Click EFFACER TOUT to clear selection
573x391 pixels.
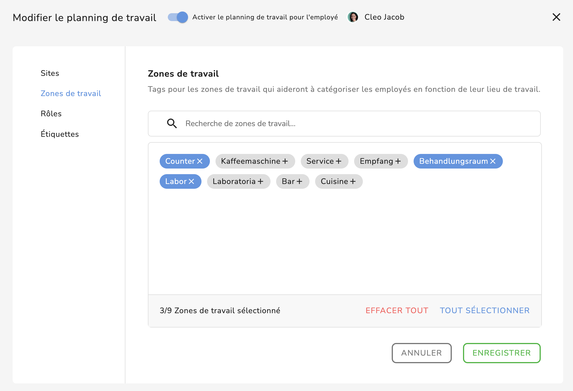pyautogui.click(x=397, y=310)
